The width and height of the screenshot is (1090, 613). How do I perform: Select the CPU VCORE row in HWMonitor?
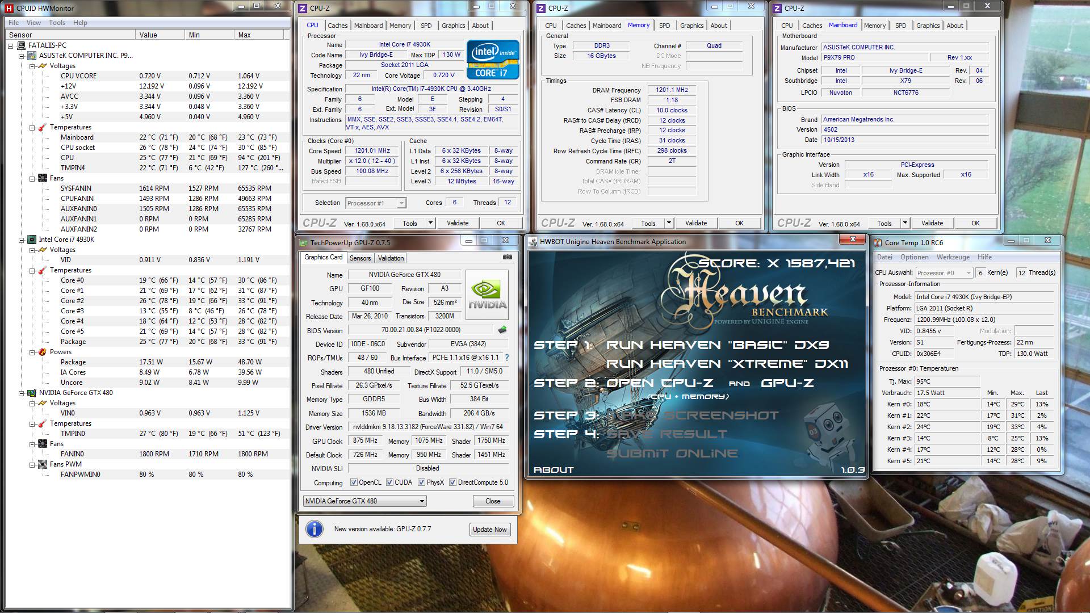[x=146, y=76]
